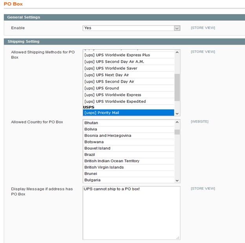Click into the PO Box message textarea
This screenshot has height=243, width=245.
(132, 213)
